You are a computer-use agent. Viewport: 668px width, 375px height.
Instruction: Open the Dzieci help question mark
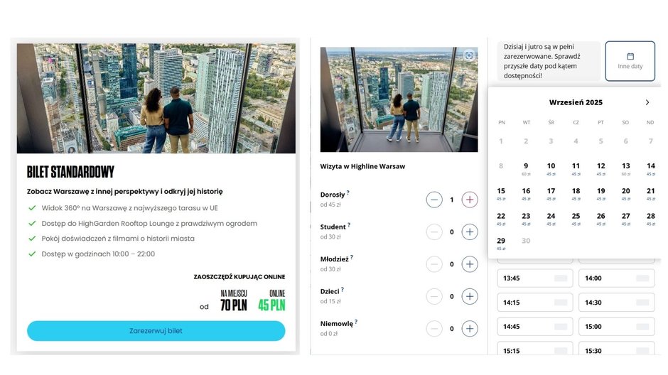[343, 290]
